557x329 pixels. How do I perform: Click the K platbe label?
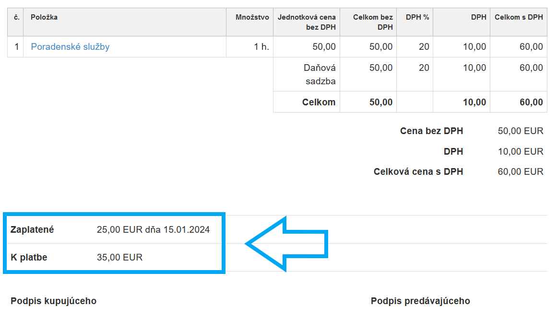pyautogui.click(x=29, y=258)
